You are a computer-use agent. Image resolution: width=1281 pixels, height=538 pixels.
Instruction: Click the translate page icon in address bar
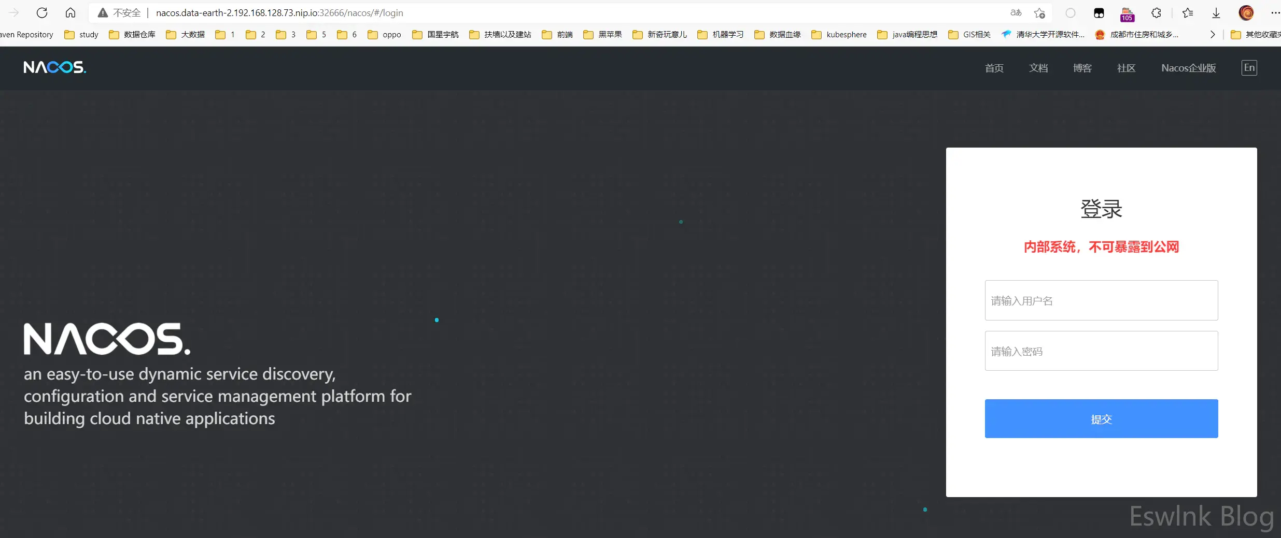pos(1016,12)
